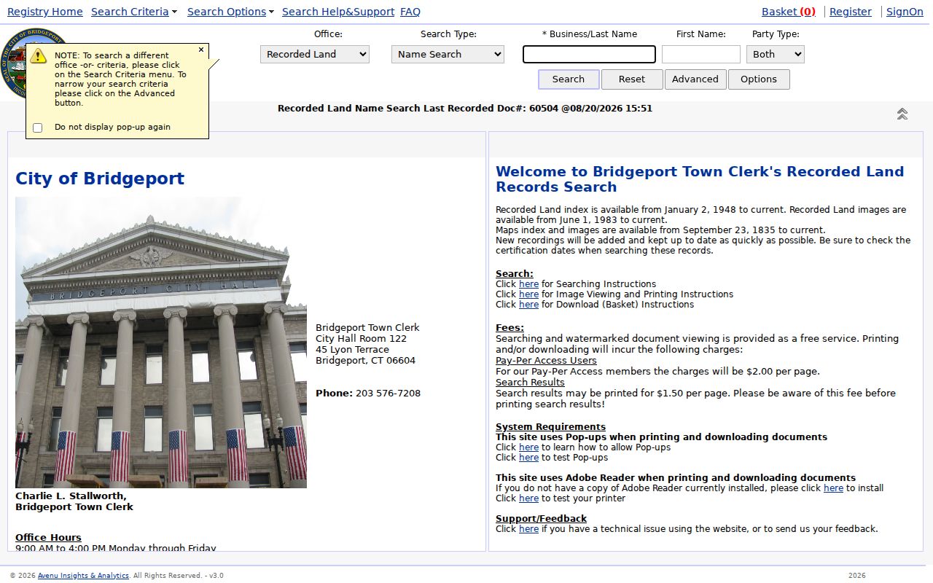Focus the Business/Last Name input field

589,54
